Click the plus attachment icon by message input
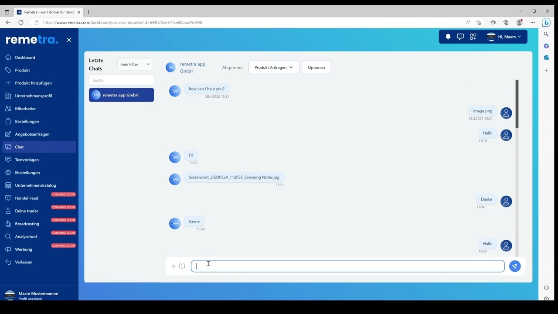 coord(174,266)
